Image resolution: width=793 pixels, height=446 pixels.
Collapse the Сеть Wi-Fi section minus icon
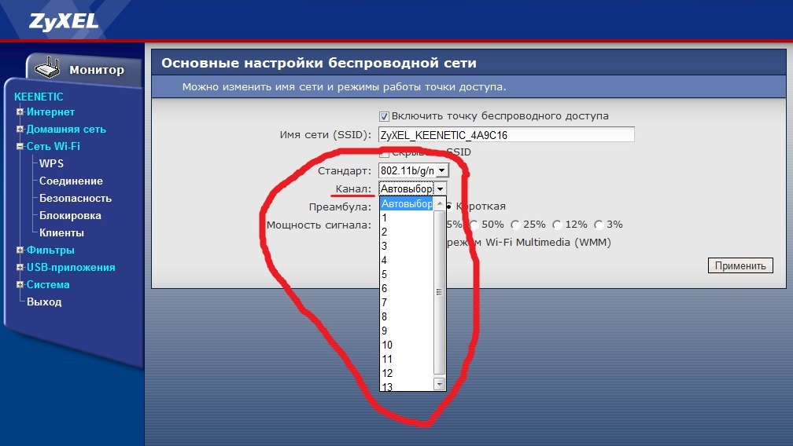20,147
